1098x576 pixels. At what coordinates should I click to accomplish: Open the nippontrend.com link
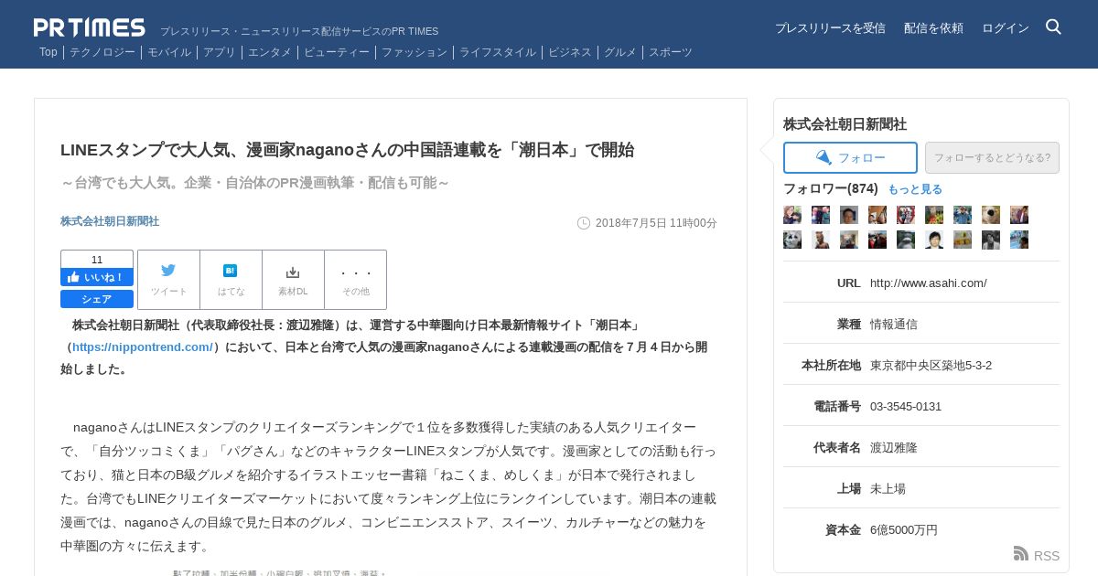(x=142, y=347)
